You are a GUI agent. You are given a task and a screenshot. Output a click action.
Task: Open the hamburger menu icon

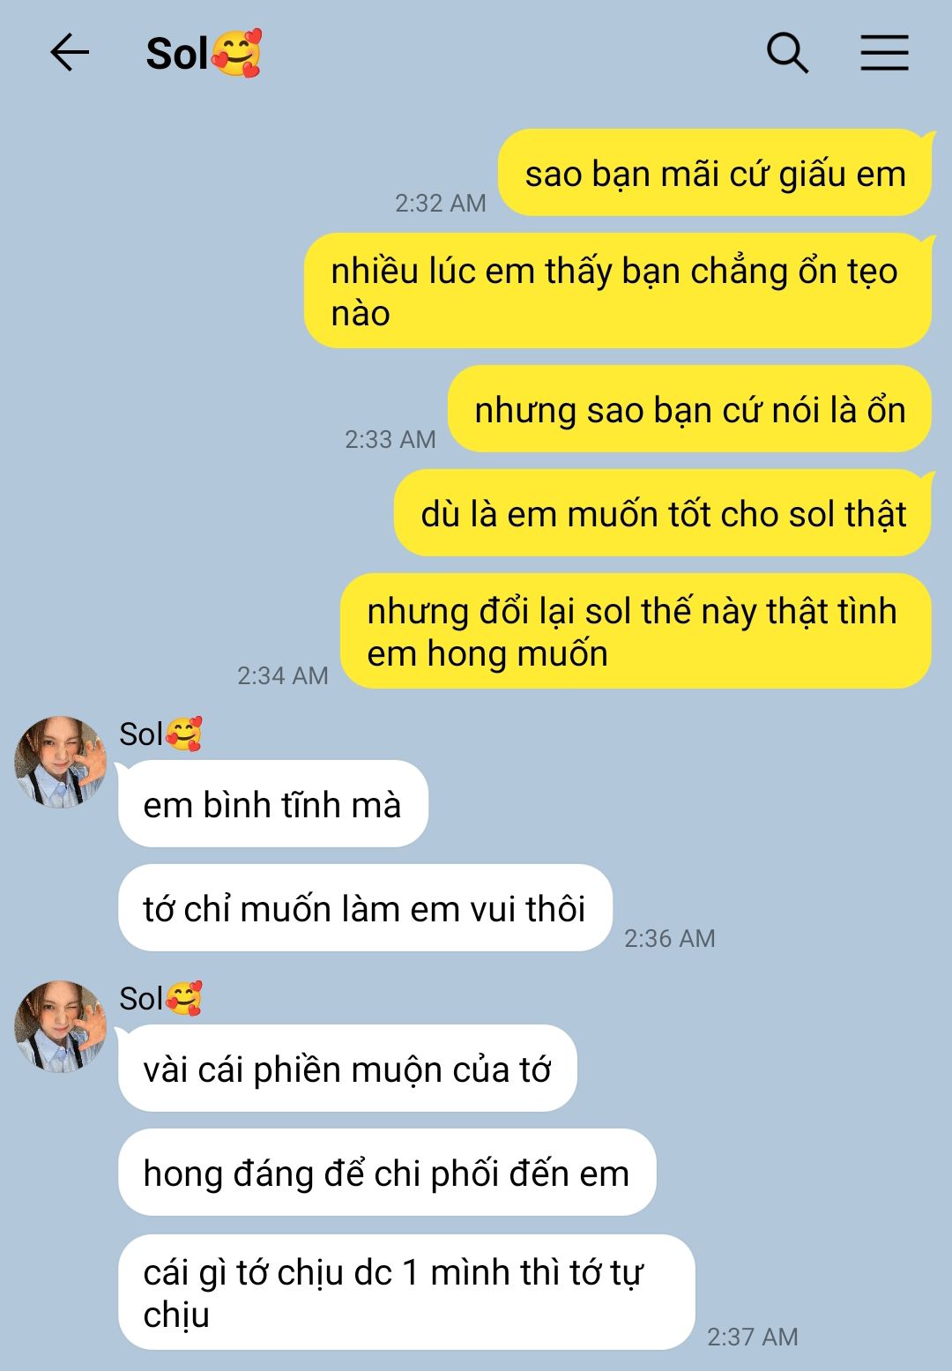click(x=884, y=53)
